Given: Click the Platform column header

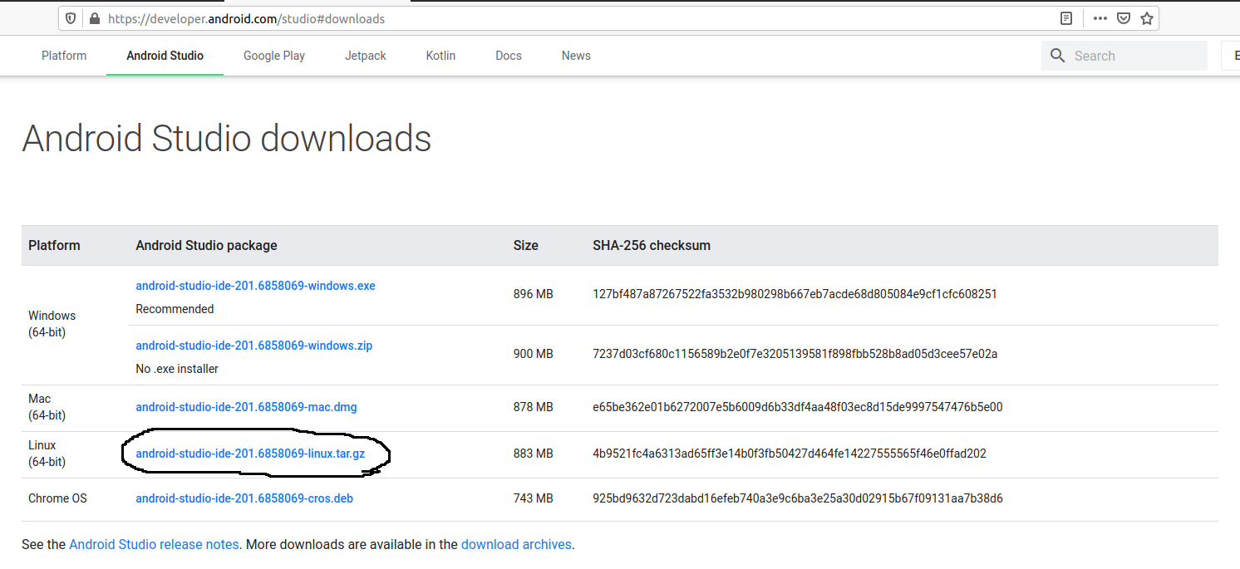Looking at the screenshot, I should coord(54,245).
